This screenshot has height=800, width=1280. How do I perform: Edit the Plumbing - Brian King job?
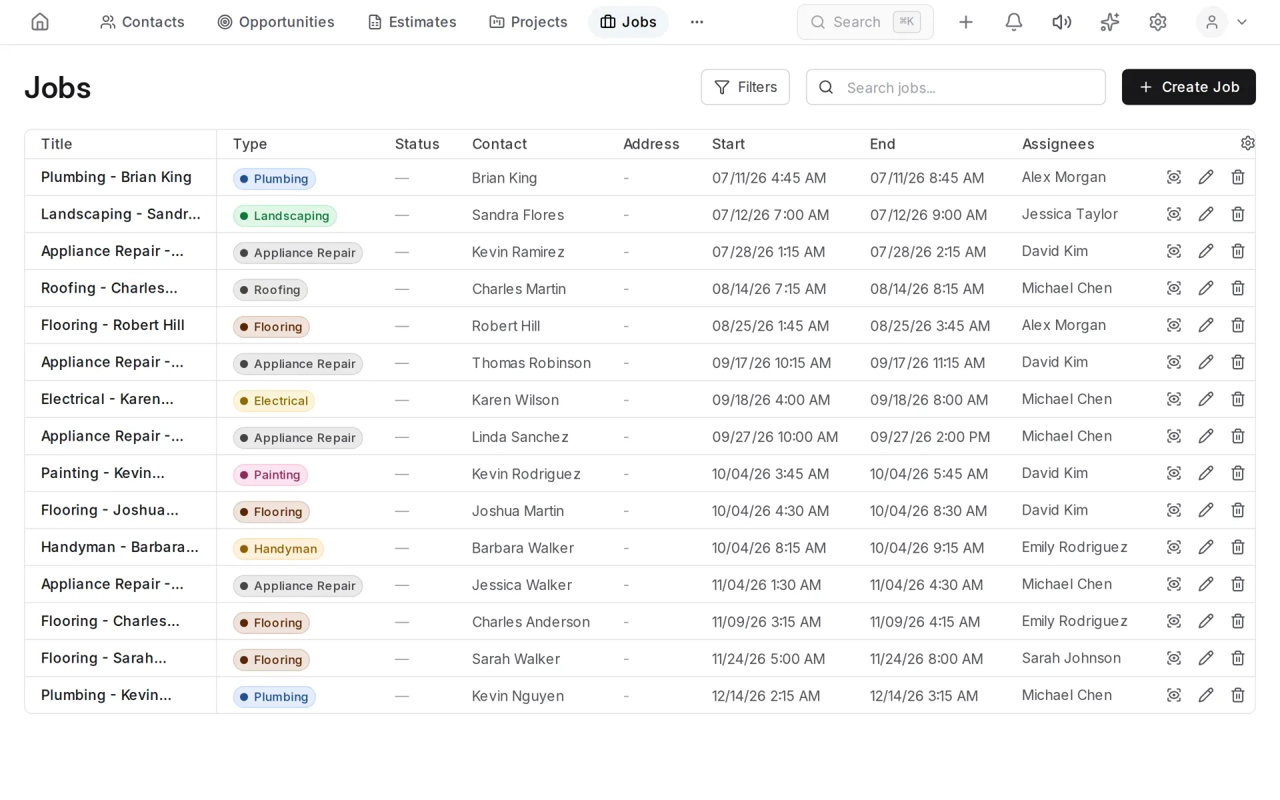1205,177
